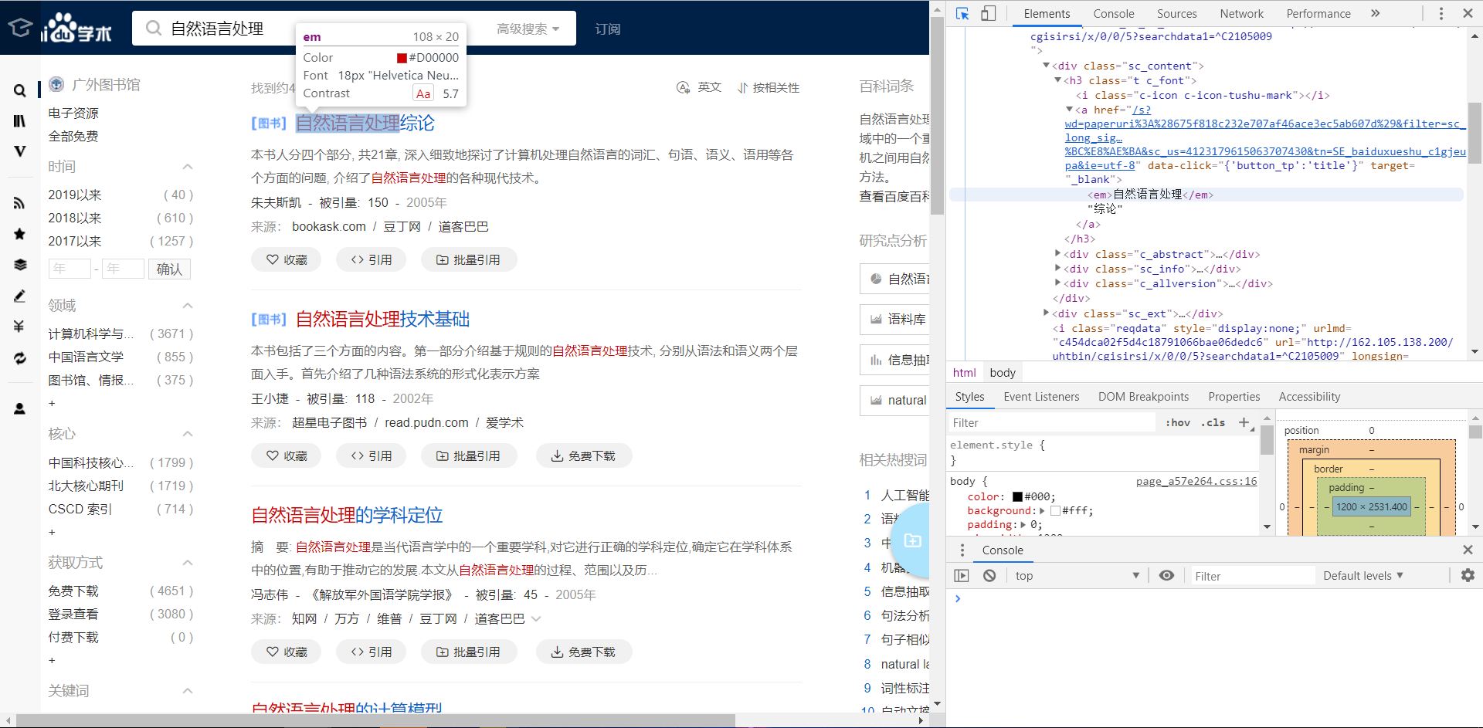Click the Styles Filter input field
Image resolution: width=1483 pixels, height=728 pixels.
(1052, 422)
